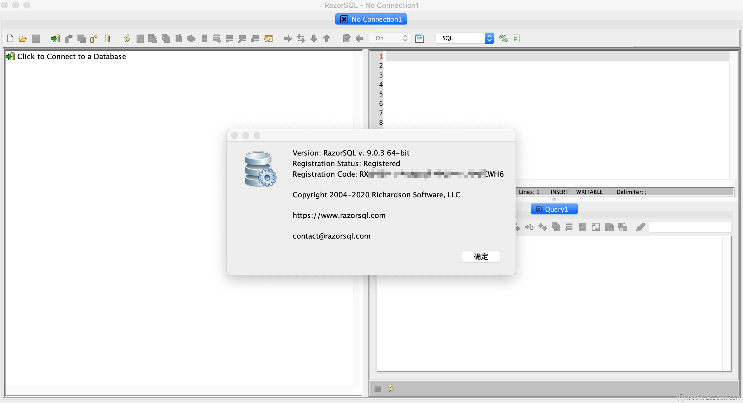Image resolution: width=743 pixels, height=403 pixels.
Task: Open the On auto-commit dropdown
Action: click(389, 38)
